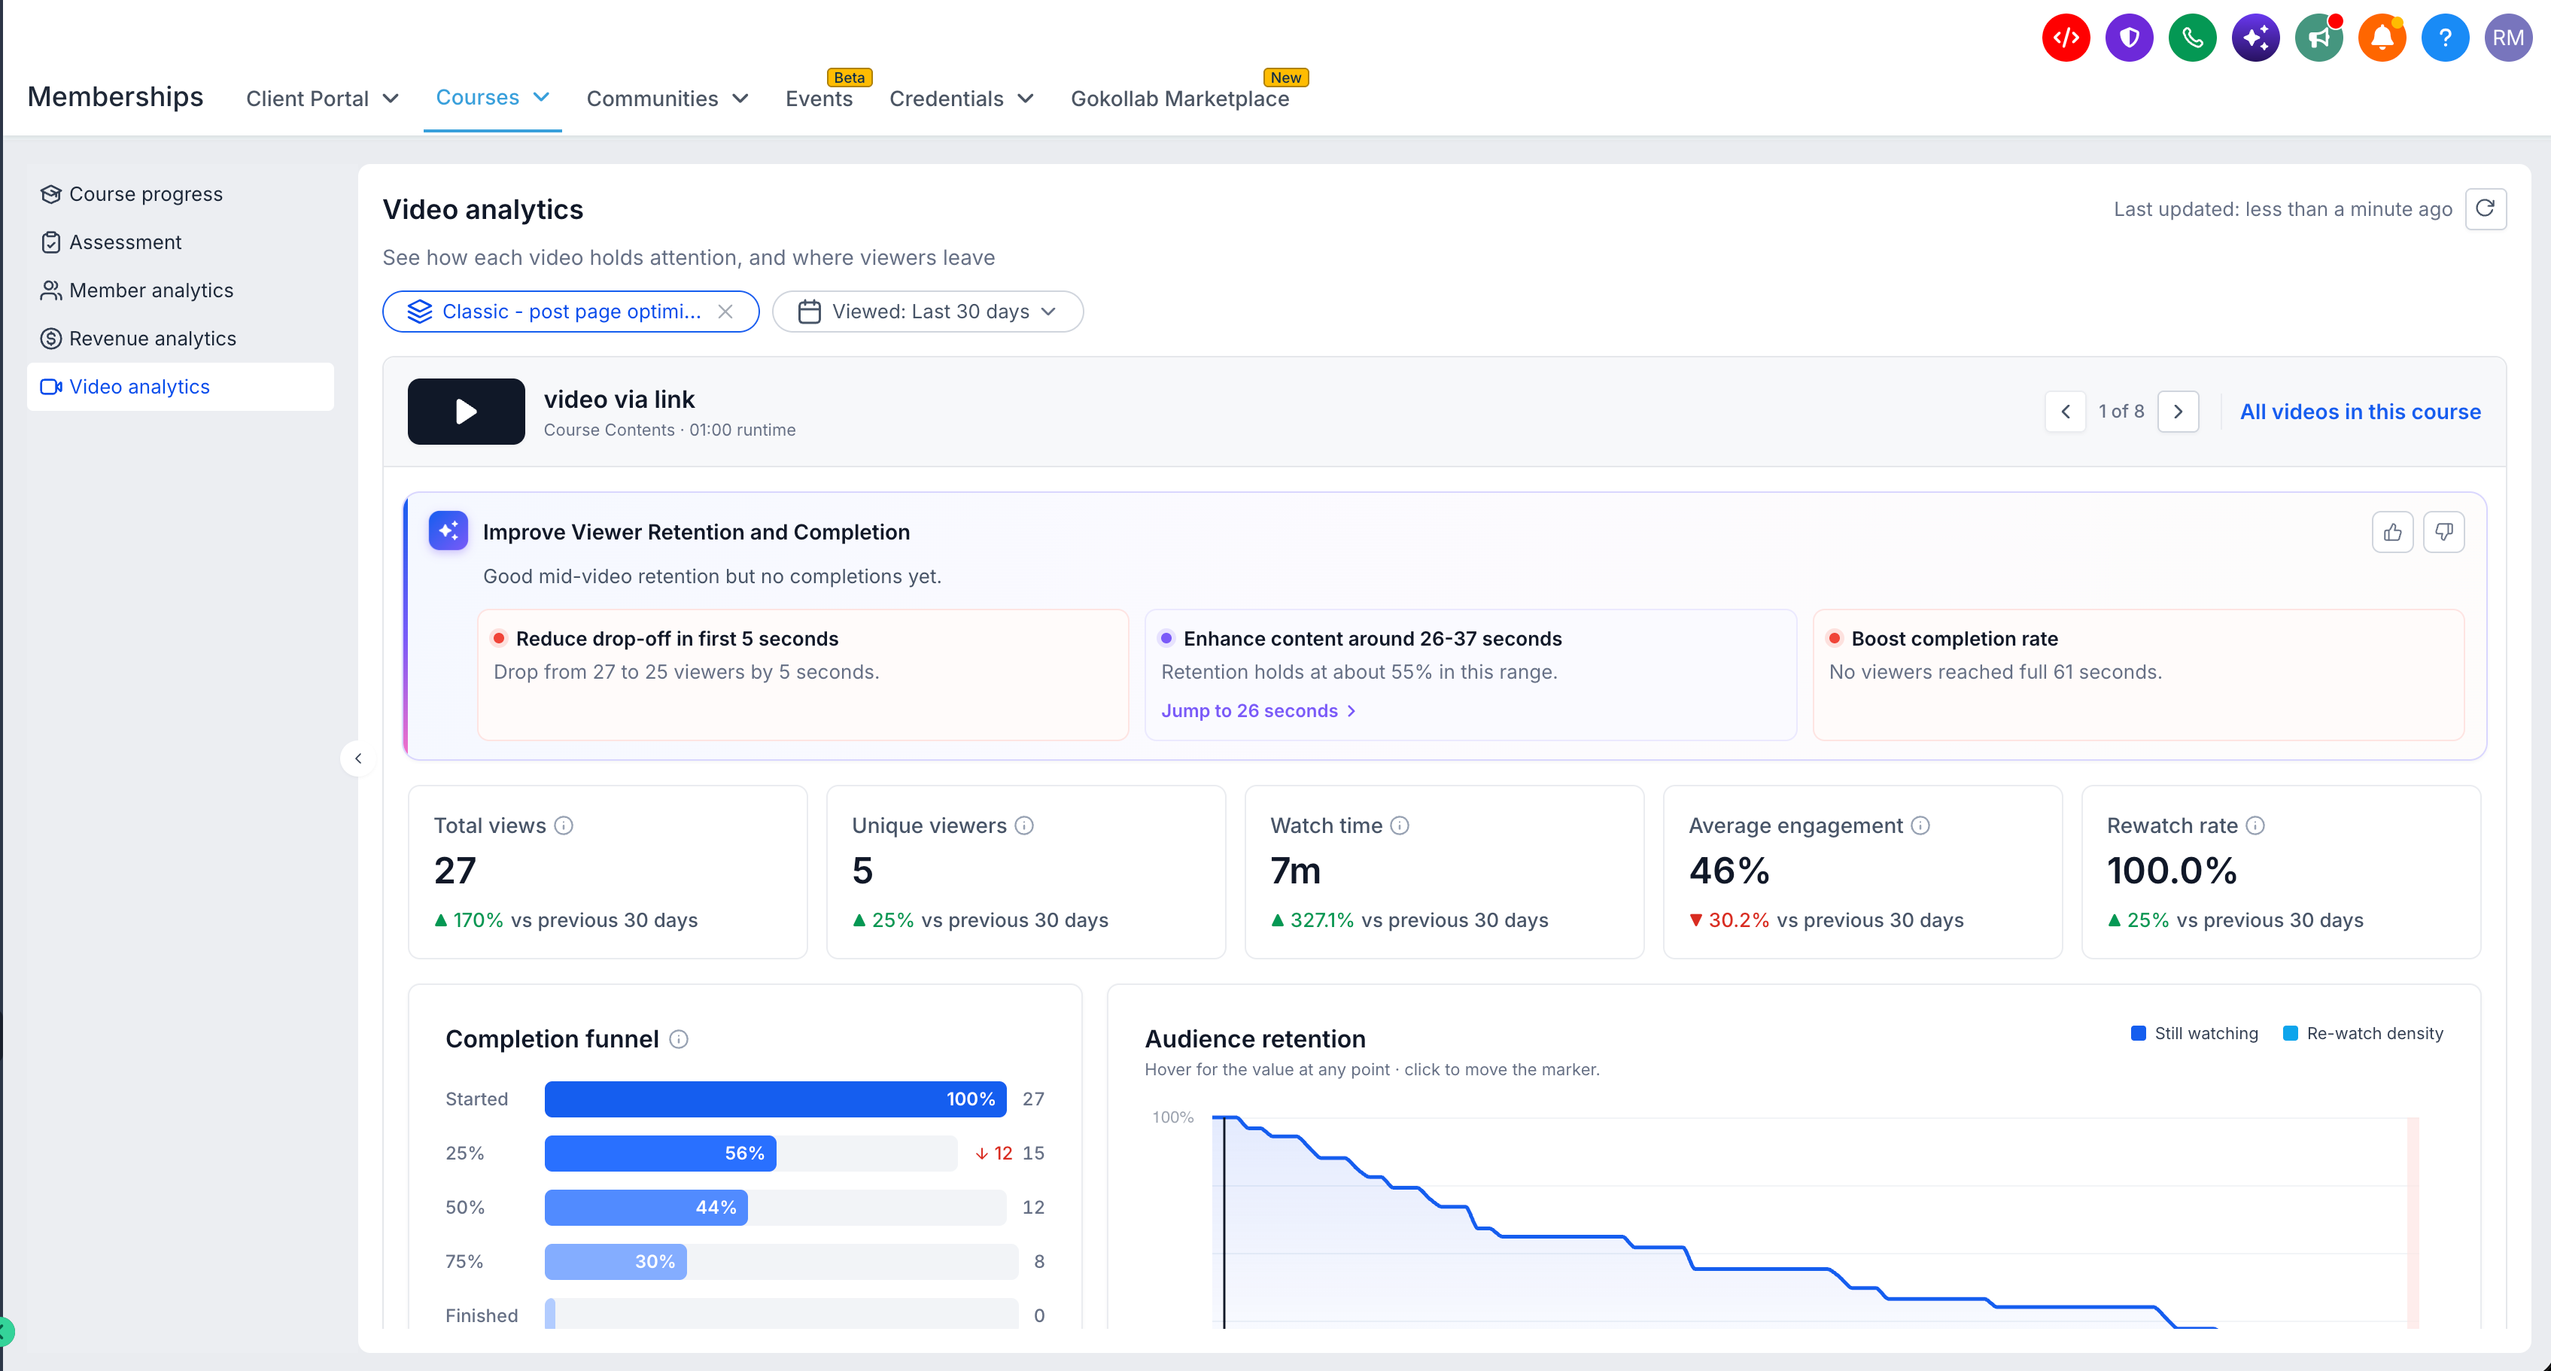Viewport: 2551px width, 1371px height.
Task: Go to the Events tab
Action: coord(819,99)
